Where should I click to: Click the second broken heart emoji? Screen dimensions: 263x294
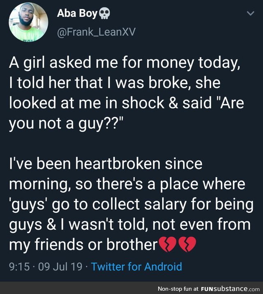pyautogui.click(x=187, y=244)
